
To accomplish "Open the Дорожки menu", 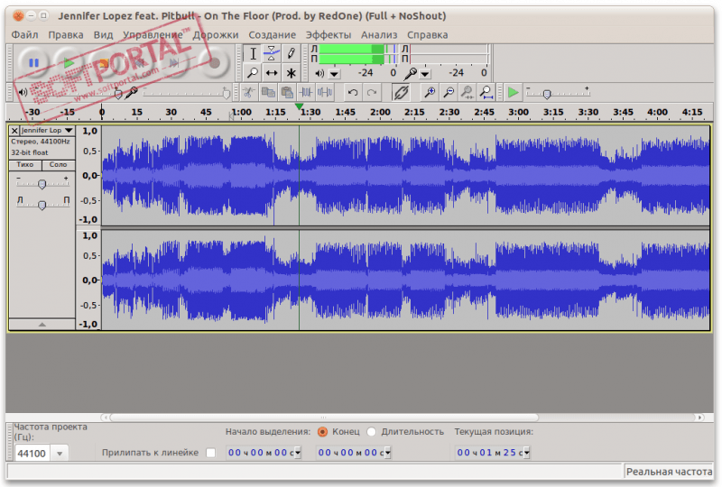I will 216,35.
